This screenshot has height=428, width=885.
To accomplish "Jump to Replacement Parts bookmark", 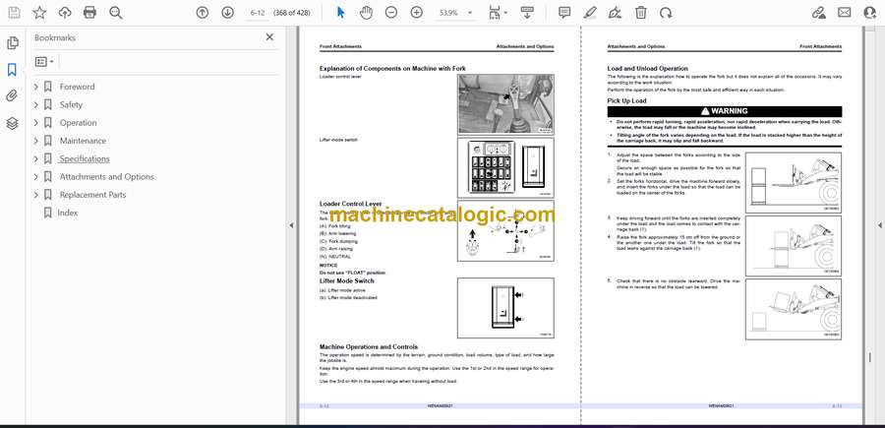I will (92, 195).
